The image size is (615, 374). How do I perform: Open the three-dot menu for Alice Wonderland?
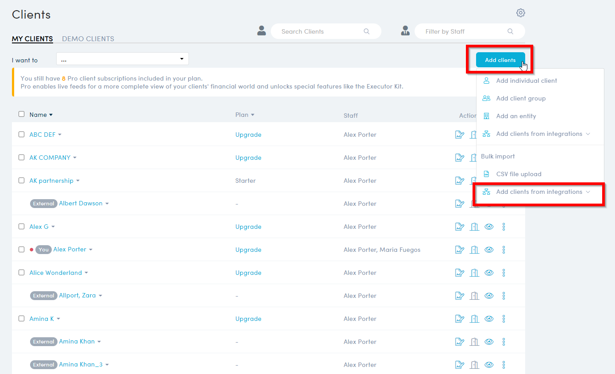coord(504,273)
